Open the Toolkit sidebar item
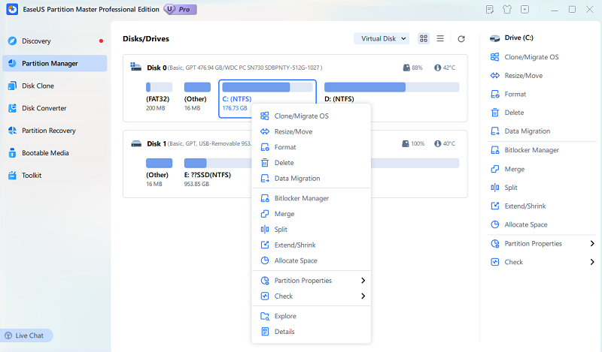 (32, 176)
